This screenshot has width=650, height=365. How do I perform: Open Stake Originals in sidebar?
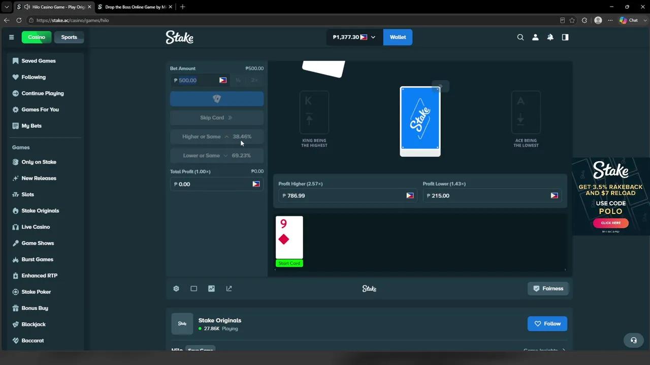(40, 210)
